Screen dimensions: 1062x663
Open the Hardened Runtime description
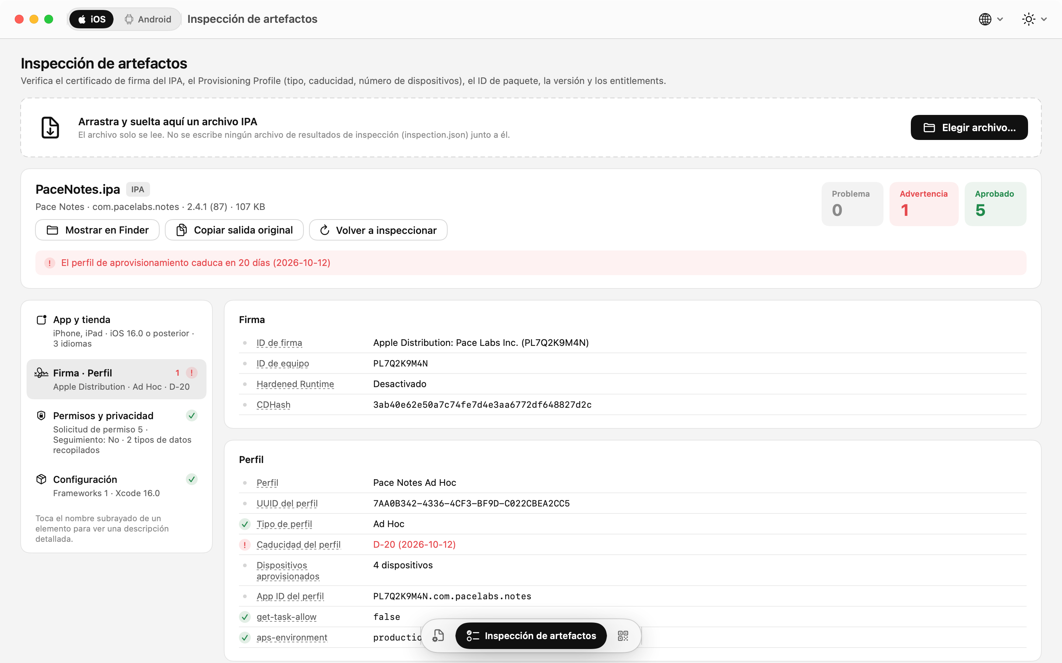(295, 384)
